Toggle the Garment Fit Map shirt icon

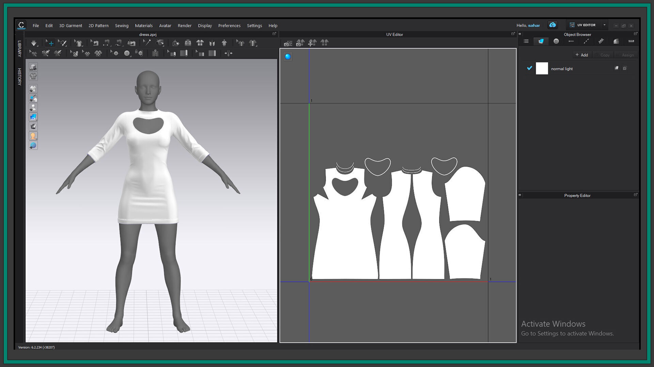(x=33, y=76)
